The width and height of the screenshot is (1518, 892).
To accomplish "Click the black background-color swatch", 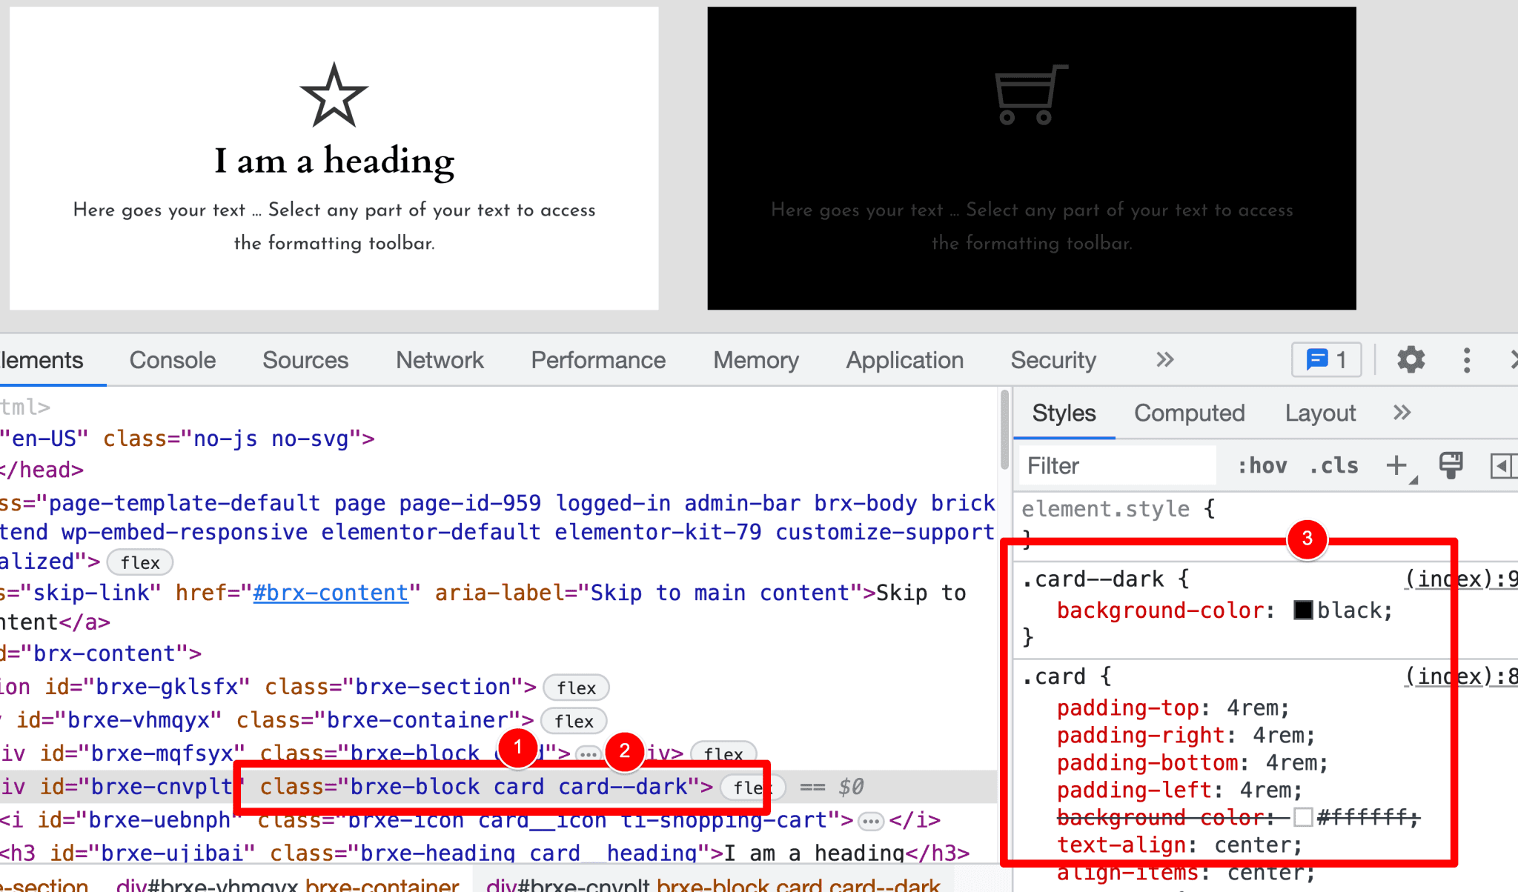I will [1303, 610].
